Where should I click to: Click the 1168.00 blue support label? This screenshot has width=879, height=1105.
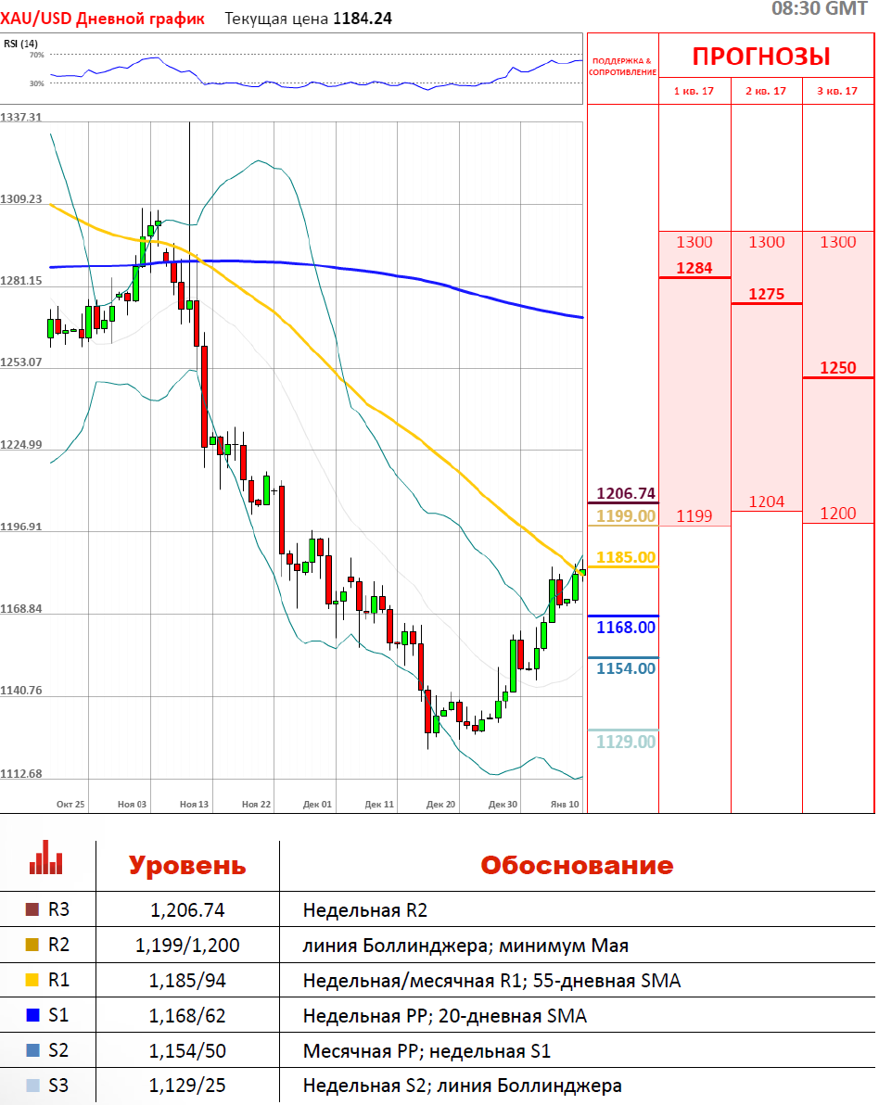coord(626,628)
